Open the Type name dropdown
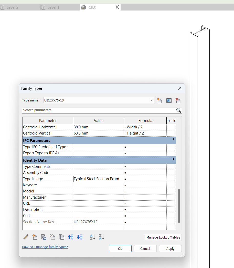The height and width of the screenshot is (268, 234). (x=151, y=100)
